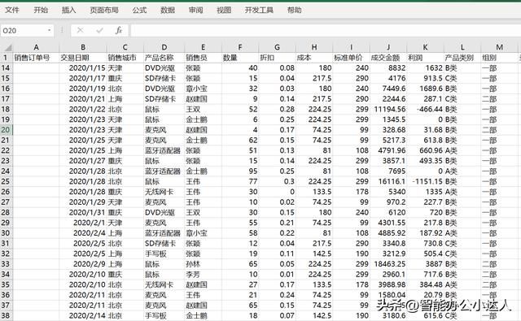
Task: Select profit cell 660.96
Action: pyautogui.click(x=425, y=150)
